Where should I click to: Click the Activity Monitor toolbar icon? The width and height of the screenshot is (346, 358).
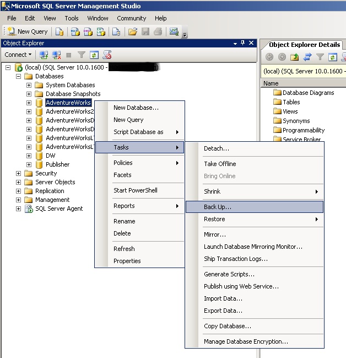click(x=174, y=31)
